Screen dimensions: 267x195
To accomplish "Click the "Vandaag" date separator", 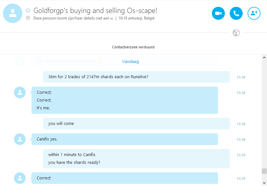I will [x=130, y=62].
